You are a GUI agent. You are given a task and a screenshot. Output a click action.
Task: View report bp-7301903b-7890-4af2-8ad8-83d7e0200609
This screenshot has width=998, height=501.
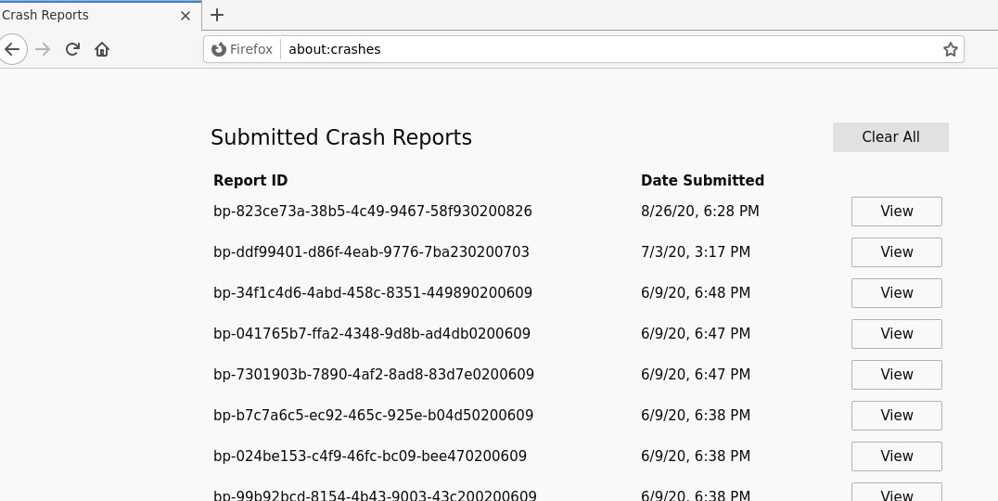point(896,375)
